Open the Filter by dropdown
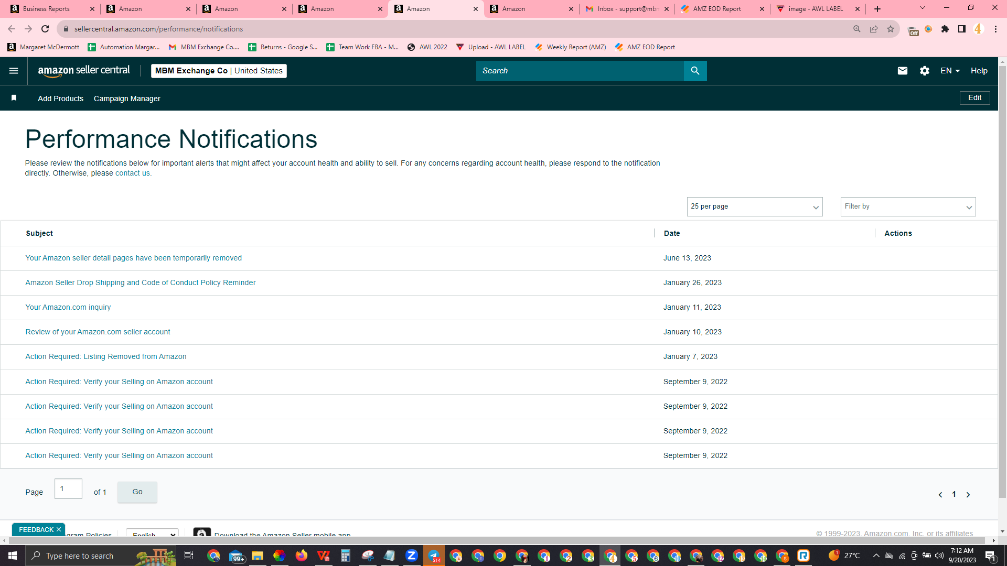This screenshot has width=1007, height=566. pyautogui.click(x=908, y=206)
